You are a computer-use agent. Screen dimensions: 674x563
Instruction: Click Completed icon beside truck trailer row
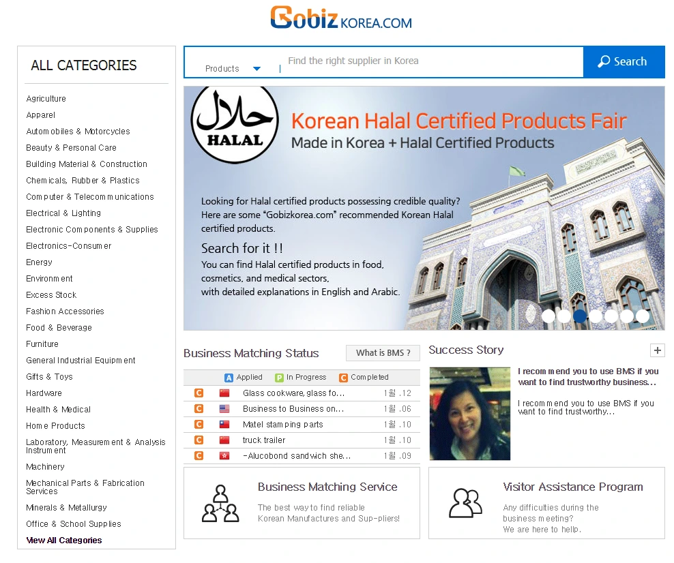(199, 440)
